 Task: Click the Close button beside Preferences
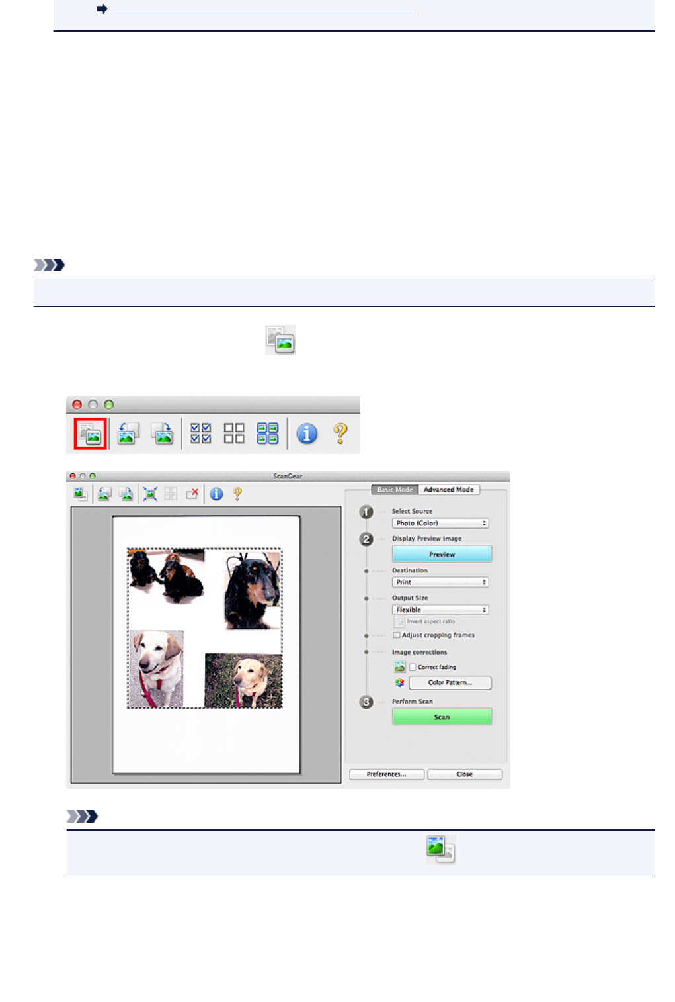pos(465,774)
